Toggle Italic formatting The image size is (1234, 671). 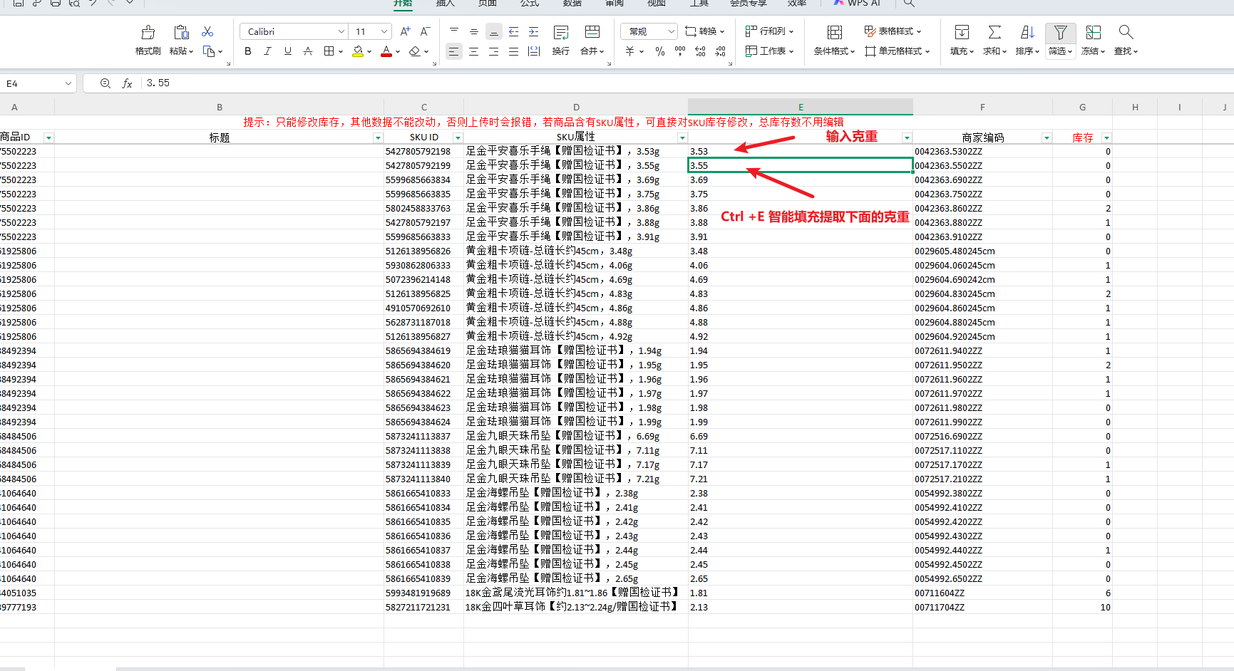[x=267, y=51]
